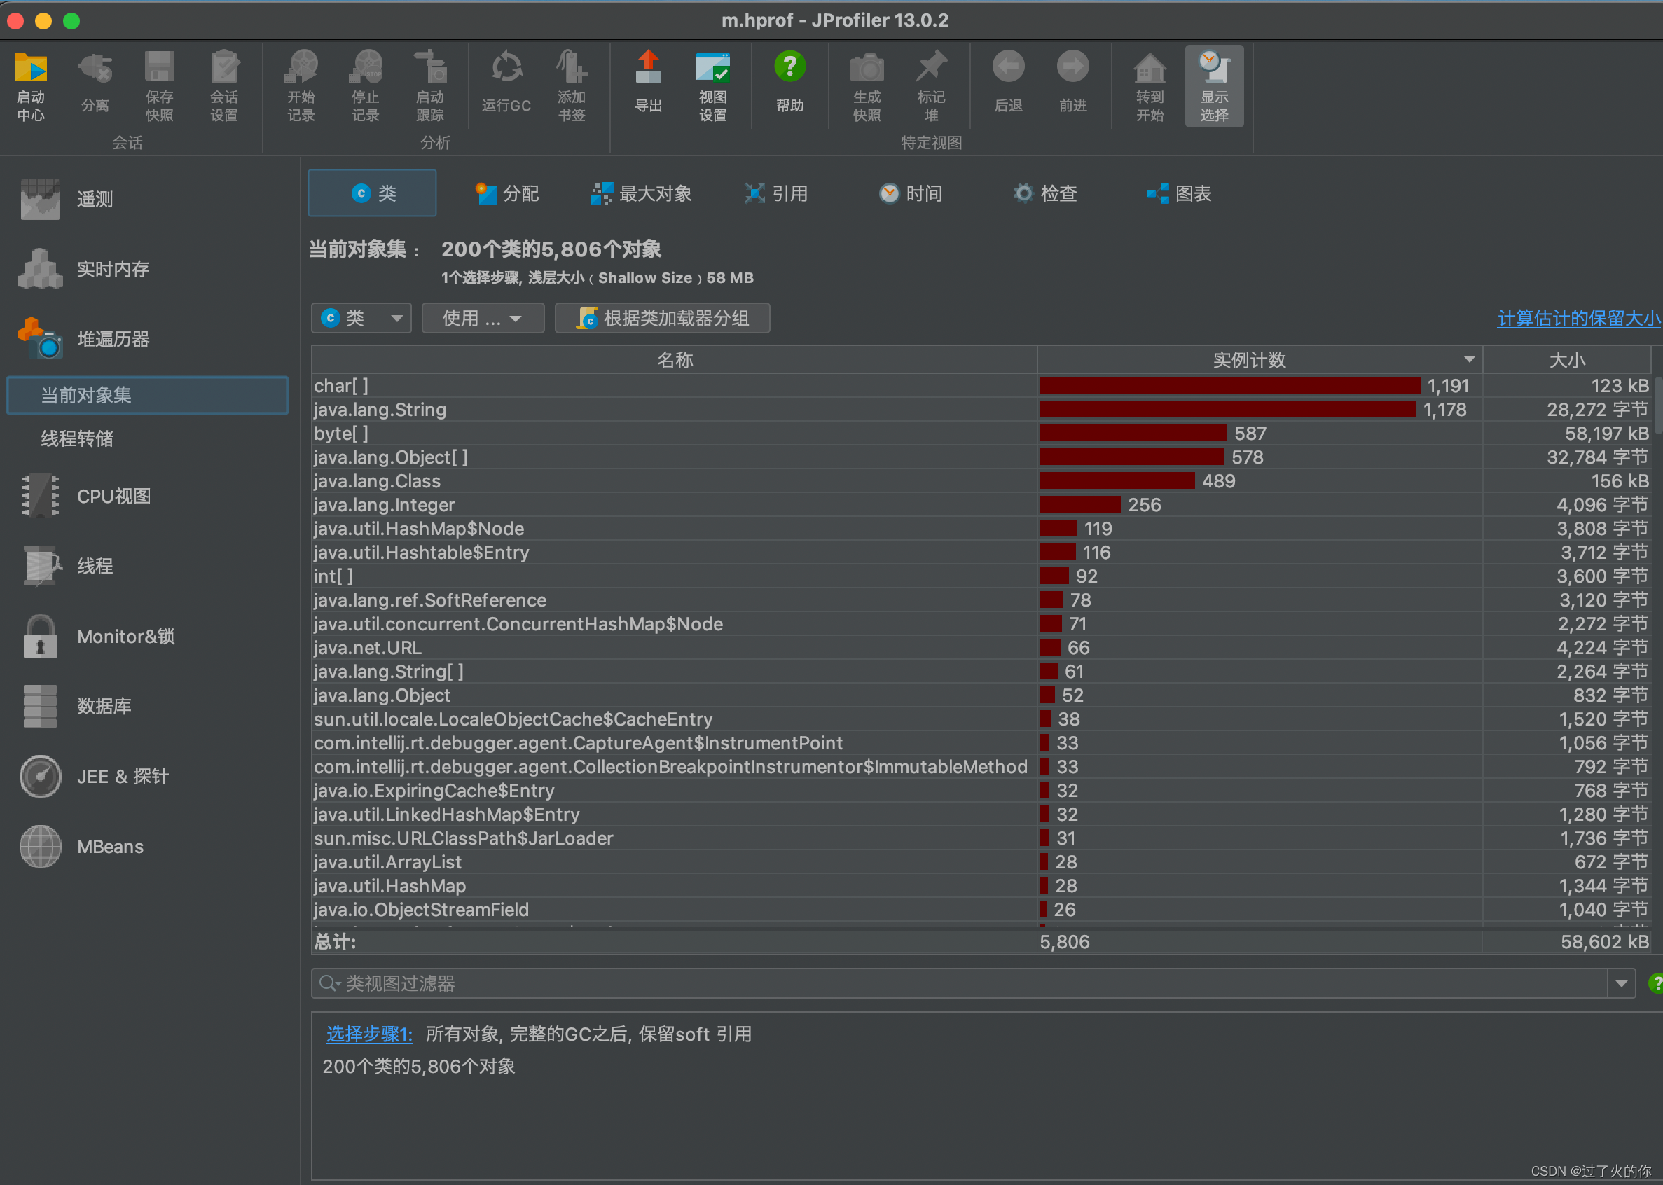Viewport: 1663px width, 1185px height.
Task: Click calculate estimated retained sizes link
Action: click(1578, 318)
